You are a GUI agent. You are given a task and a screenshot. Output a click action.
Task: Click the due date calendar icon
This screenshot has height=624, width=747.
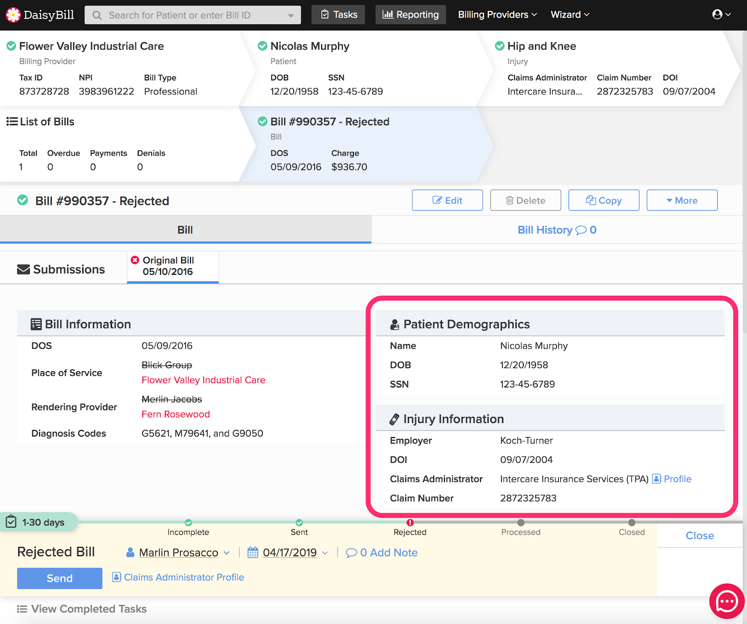pyautogui.click(x=253, y=552)
